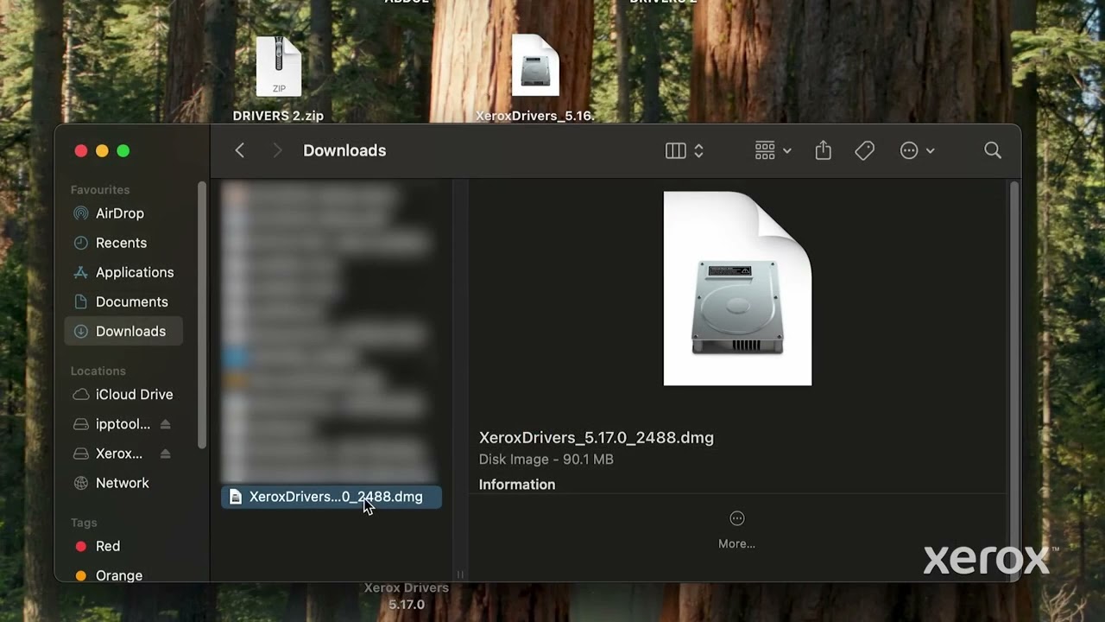Image resolution: width=1105 pixels, height=622 pixels.
Task: Click the Share icon in Finder toolbar
Action: pos(823,150)
